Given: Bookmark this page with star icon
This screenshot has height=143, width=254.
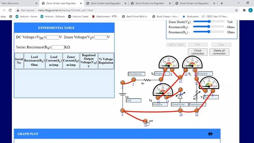Looking at the screenshot, I should [x=237, y=10].
